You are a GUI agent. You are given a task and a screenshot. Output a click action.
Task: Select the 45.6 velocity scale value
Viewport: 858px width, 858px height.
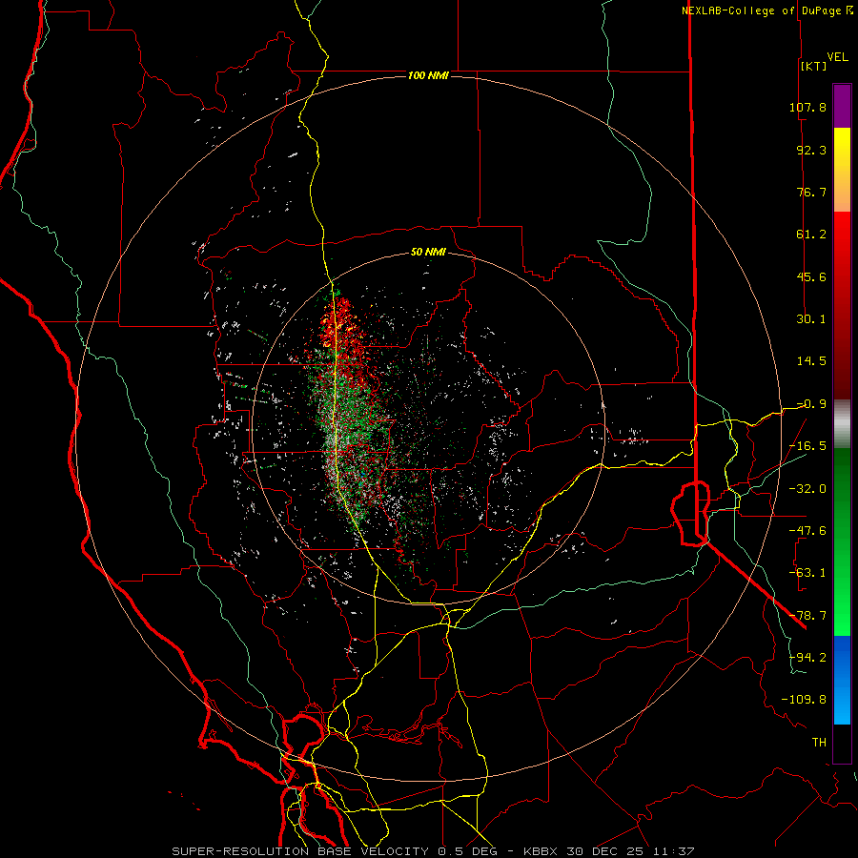pyautogui.click(x=811, y=276)
